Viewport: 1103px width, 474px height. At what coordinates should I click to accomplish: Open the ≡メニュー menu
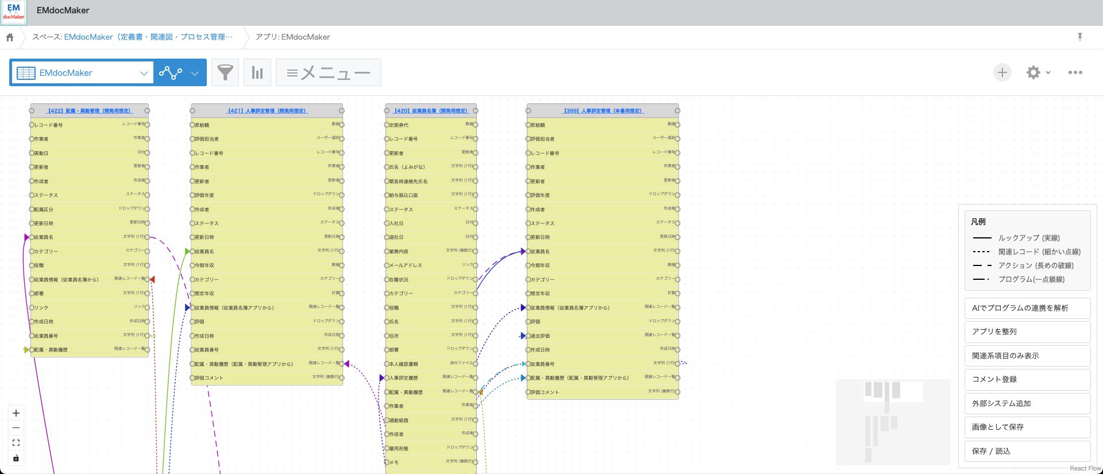point(329,72)
